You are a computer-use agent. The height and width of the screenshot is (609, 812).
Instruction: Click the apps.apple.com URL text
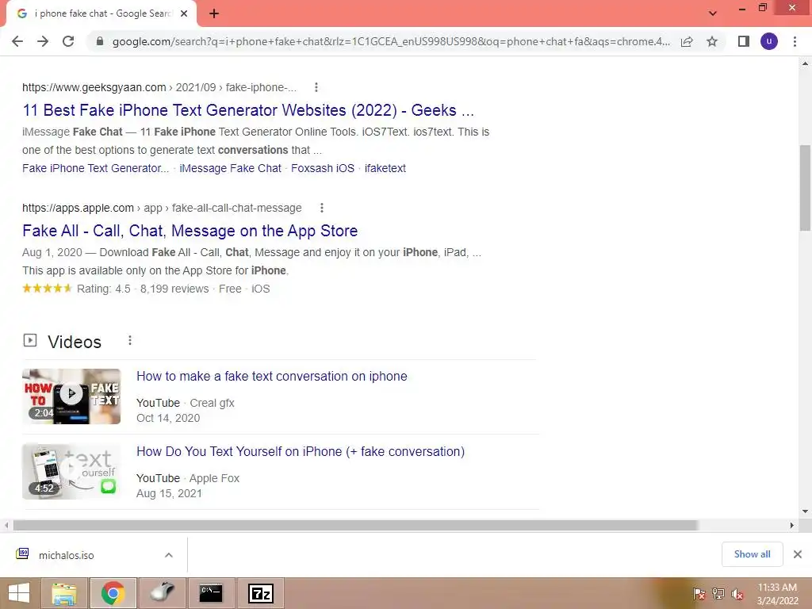[x=78, y=208]
